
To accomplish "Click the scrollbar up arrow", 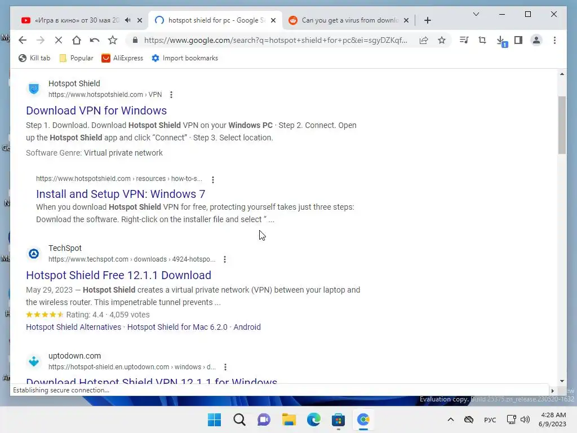I will [x=562, y=74].
